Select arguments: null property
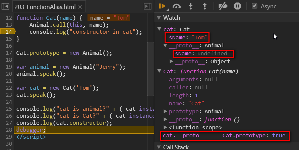299x150 pixels. (x=193, y=79)
